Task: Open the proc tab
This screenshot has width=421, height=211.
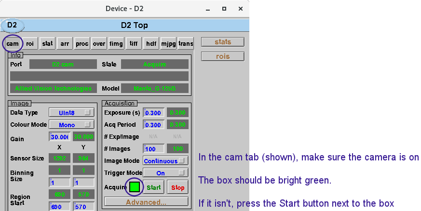Action: 82,43
